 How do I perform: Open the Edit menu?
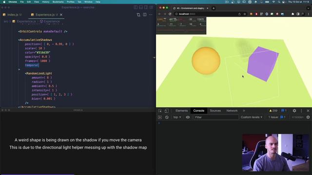29,2
